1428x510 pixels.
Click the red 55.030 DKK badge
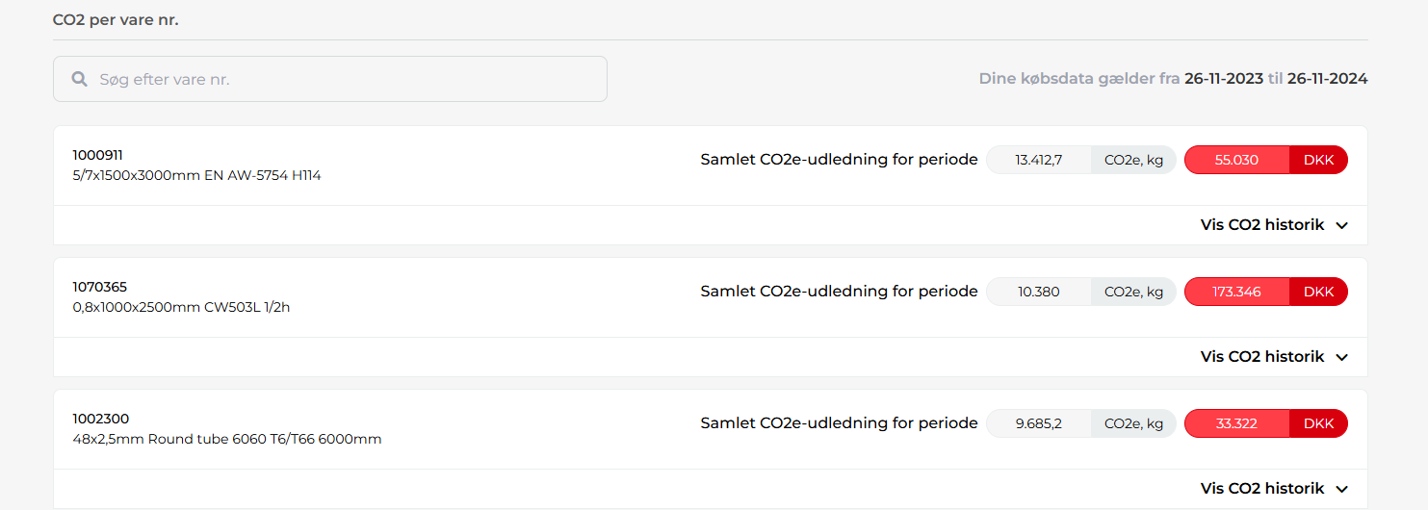tap(1265, 160)
